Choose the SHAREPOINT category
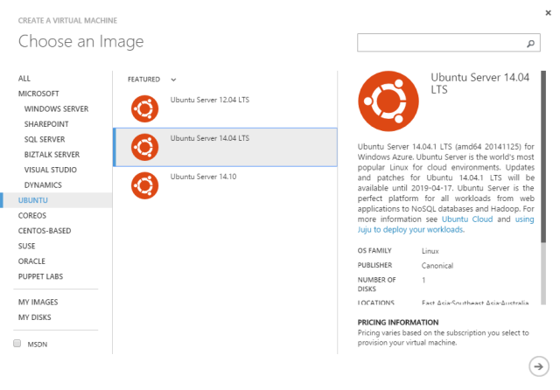 click(46, 124)
